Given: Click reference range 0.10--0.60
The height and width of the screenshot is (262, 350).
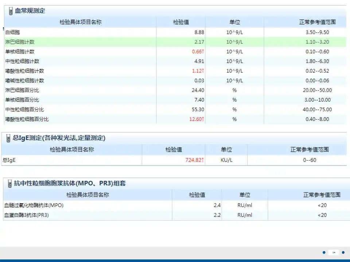Looking at the screenshot, I should tap(317, 52).
